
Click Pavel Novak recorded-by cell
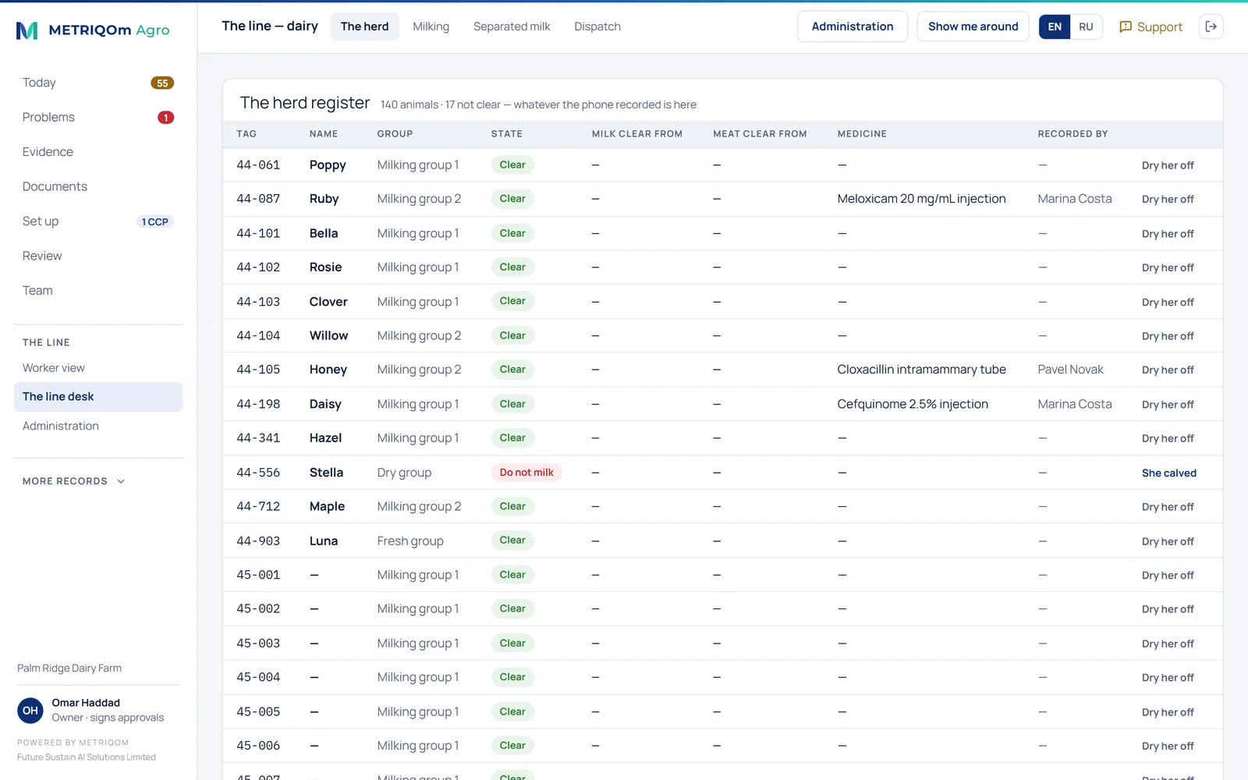pos(1070,370)
